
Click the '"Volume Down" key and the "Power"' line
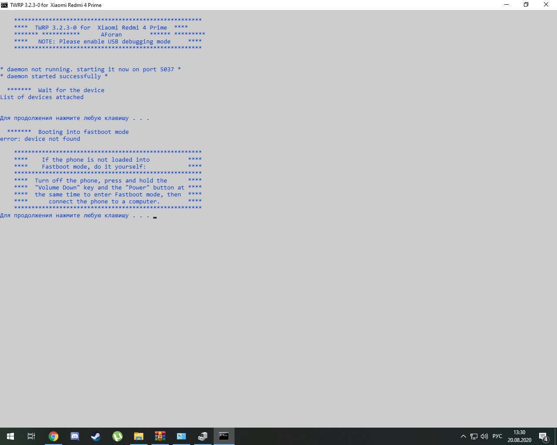point(110,188)
